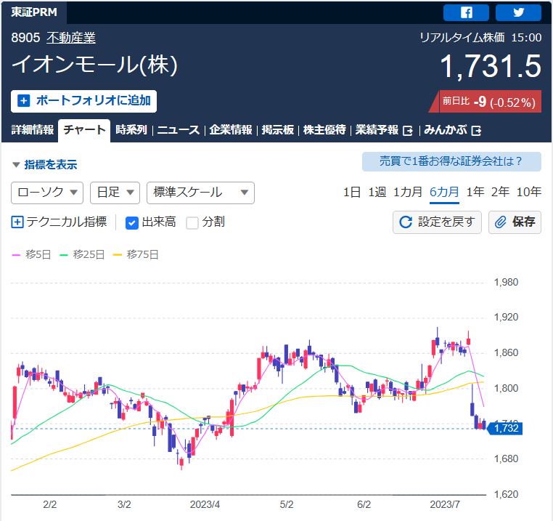Enable the 分割 split checkbox
This screenshot has width=553, height=521.
click(x=192, y=223)
